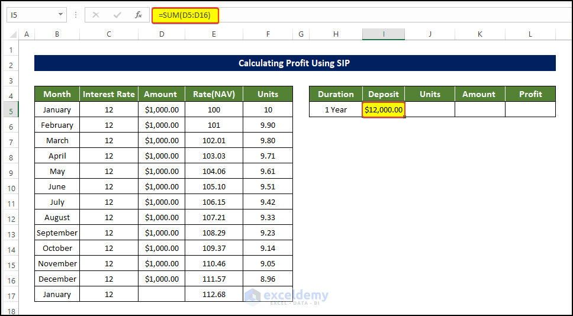Select column L header

530,34
